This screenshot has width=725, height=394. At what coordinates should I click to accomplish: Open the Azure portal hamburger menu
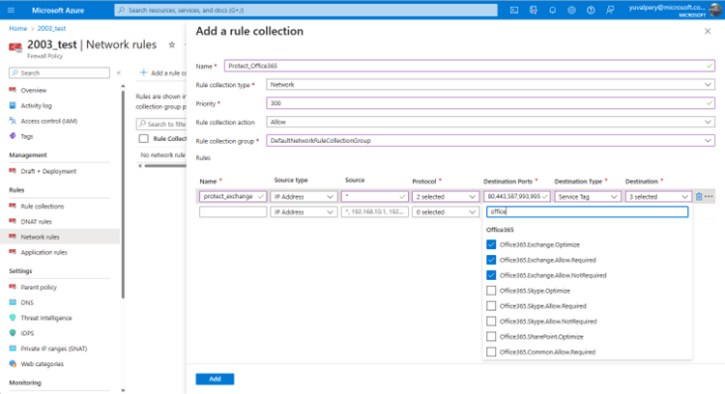[13, 10]
